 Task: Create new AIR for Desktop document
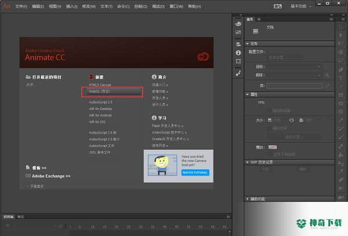tap(100, 109)
